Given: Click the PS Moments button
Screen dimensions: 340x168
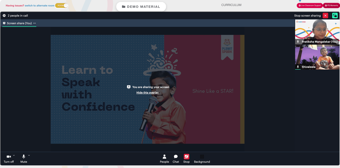Looking at the screenshot, I should [331, 5].
